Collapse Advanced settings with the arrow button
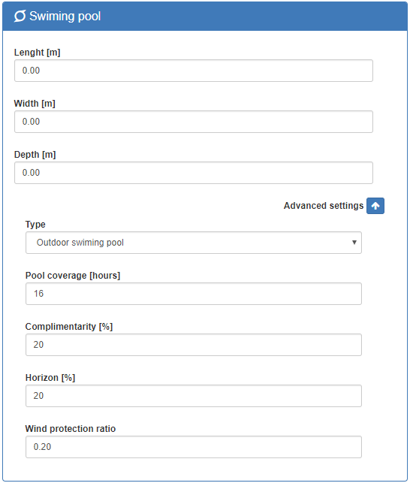410x483 pixels. (375, 206)
